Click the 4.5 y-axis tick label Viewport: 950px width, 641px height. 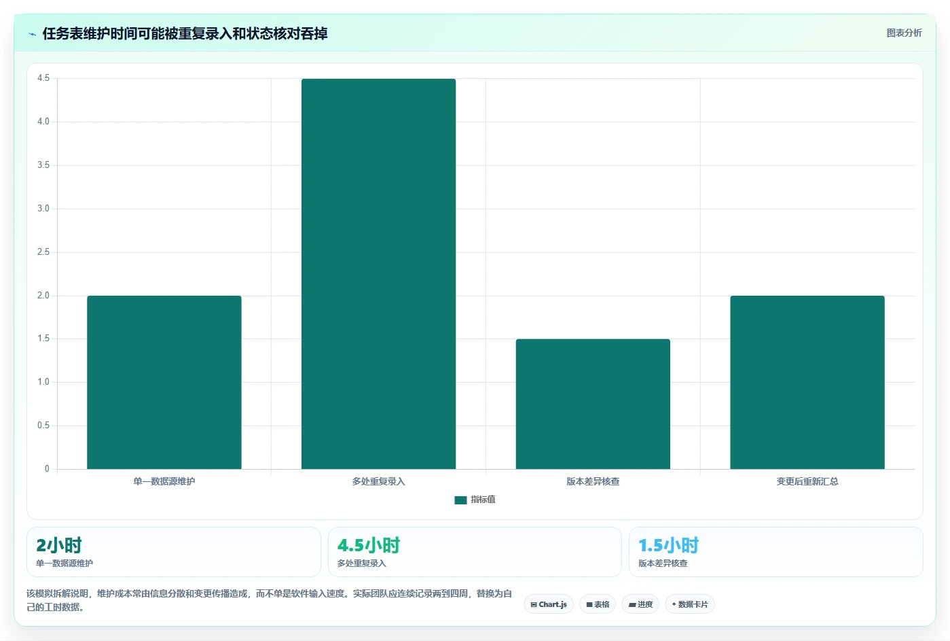43,78
